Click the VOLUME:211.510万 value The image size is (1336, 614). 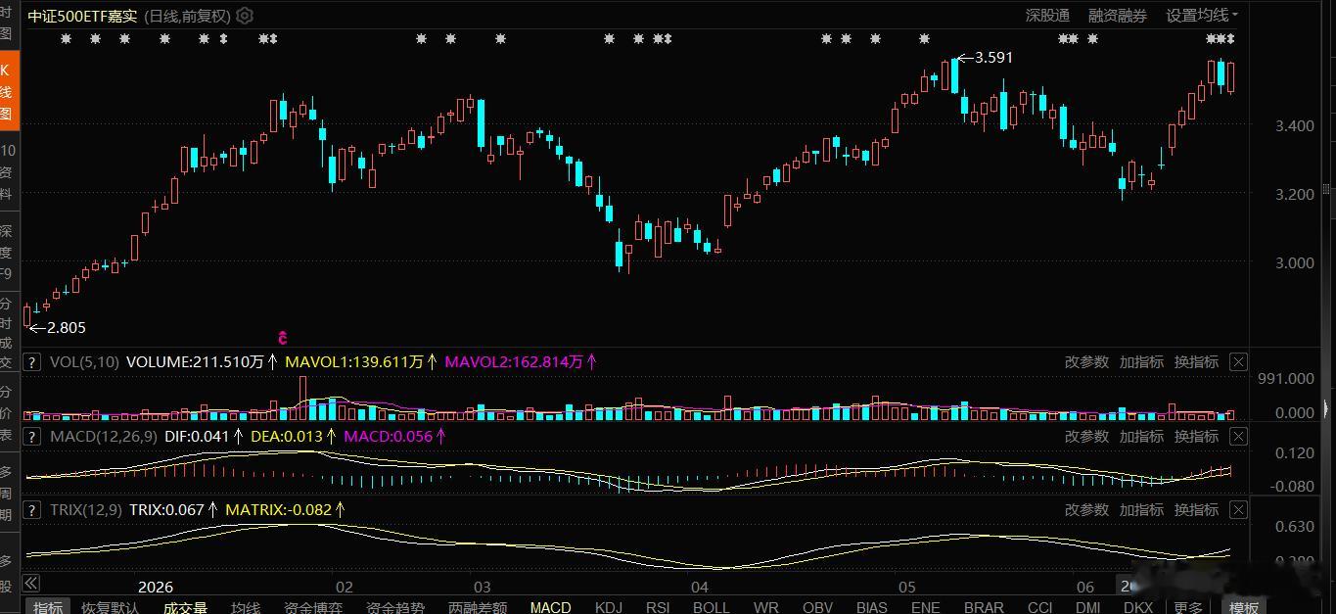pos(195,362)
